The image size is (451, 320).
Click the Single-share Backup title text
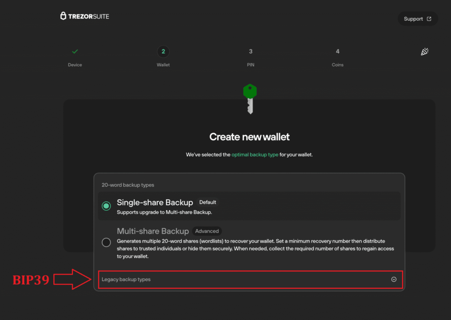pos(155,202)
